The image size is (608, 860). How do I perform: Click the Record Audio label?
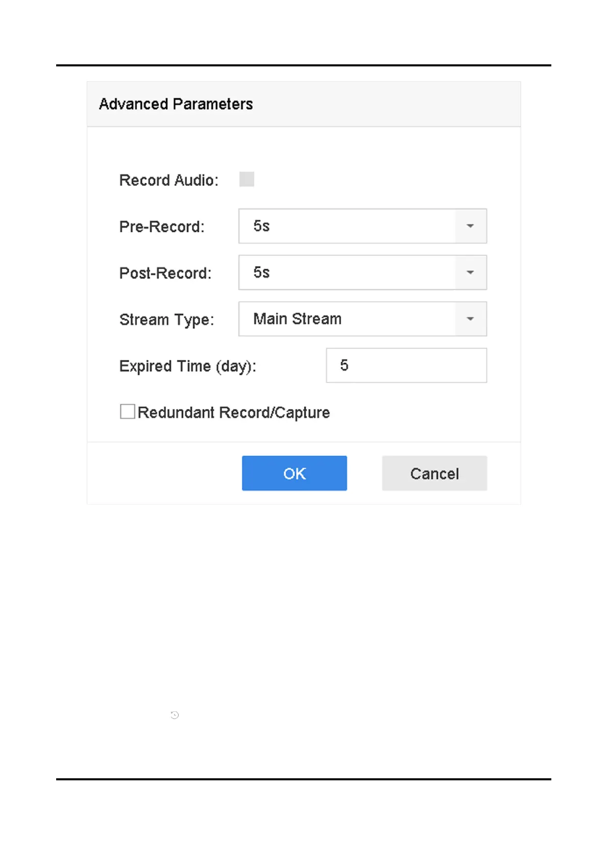(169, 180)
